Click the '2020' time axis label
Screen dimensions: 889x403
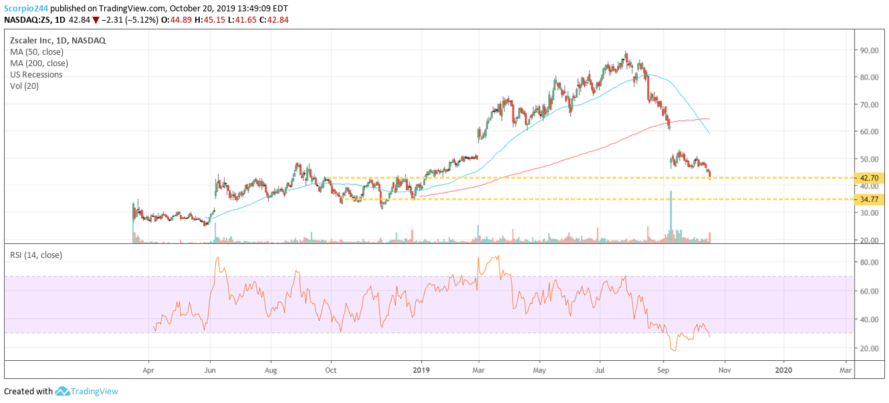pyautogui.click(x=784, y=369)
